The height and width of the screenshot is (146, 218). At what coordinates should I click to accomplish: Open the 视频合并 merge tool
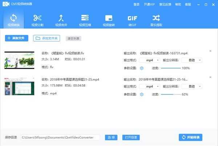[61, 20]
